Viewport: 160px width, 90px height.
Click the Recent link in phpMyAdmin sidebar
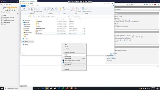pos(3,12)
